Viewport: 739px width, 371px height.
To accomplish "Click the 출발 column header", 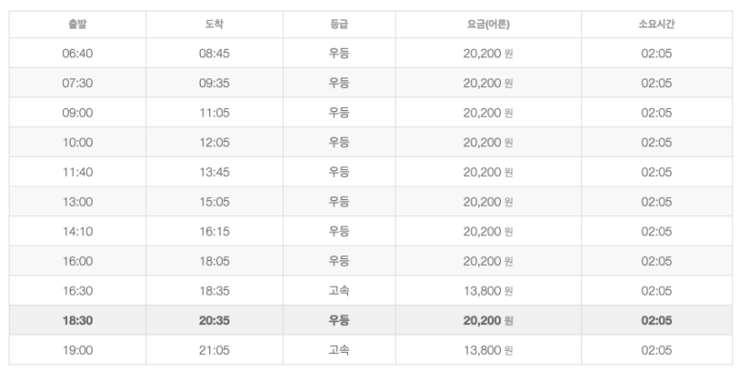I will [77, 24].
